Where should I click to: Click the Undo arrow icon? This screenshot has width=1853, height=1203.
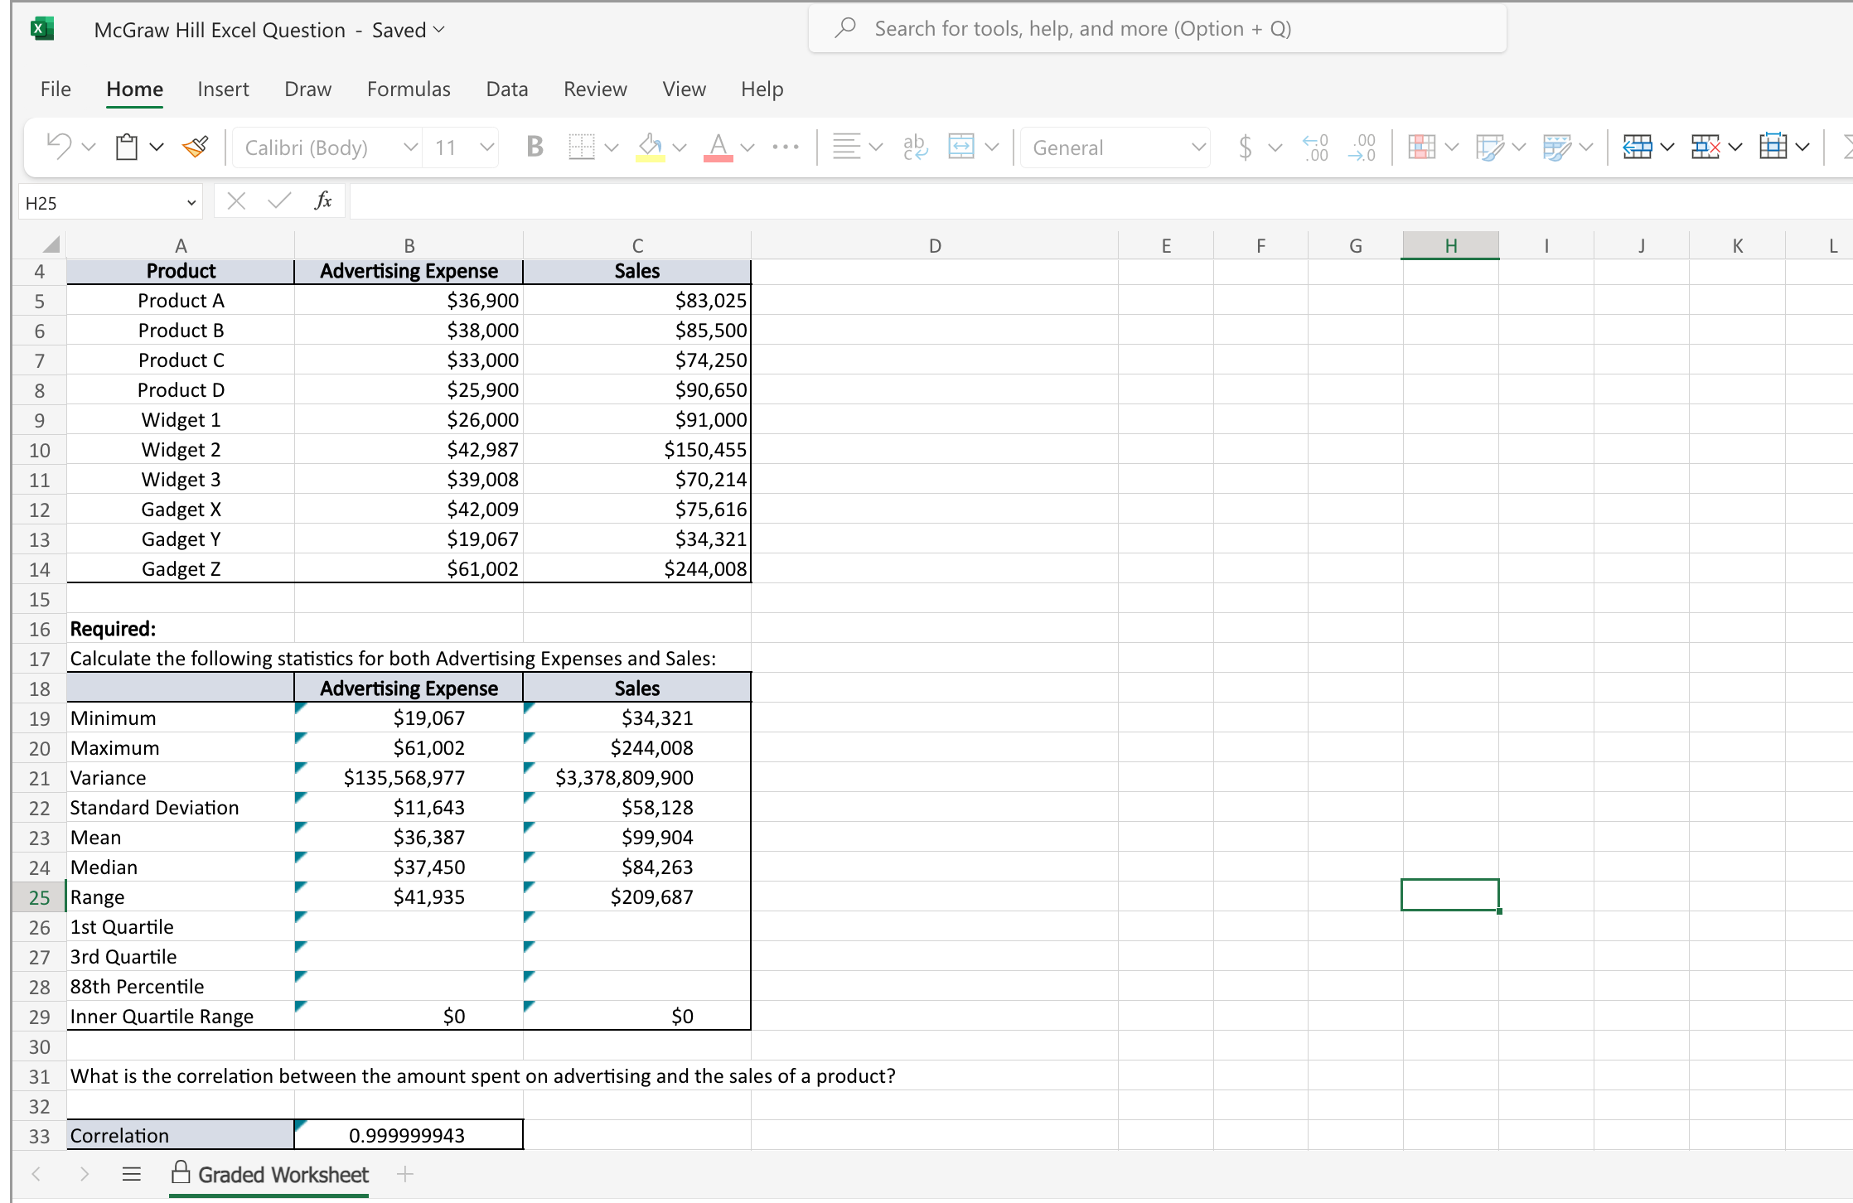coord(59,147)
